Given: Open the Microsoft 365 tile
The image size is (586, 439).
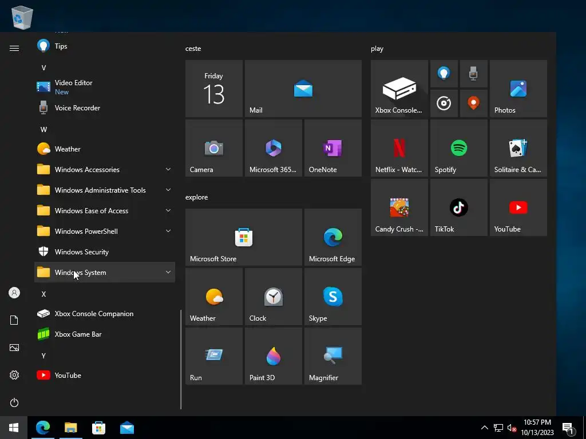Looking at the screenshot, I should pyautogui.click(x=273, y=148).
